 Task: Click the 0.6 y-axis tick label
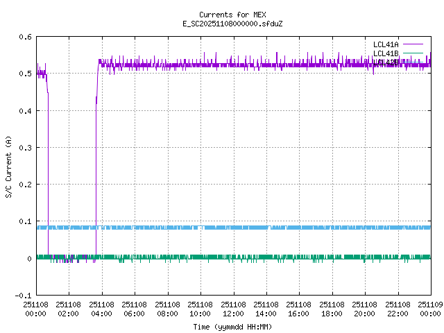[24, 37]
